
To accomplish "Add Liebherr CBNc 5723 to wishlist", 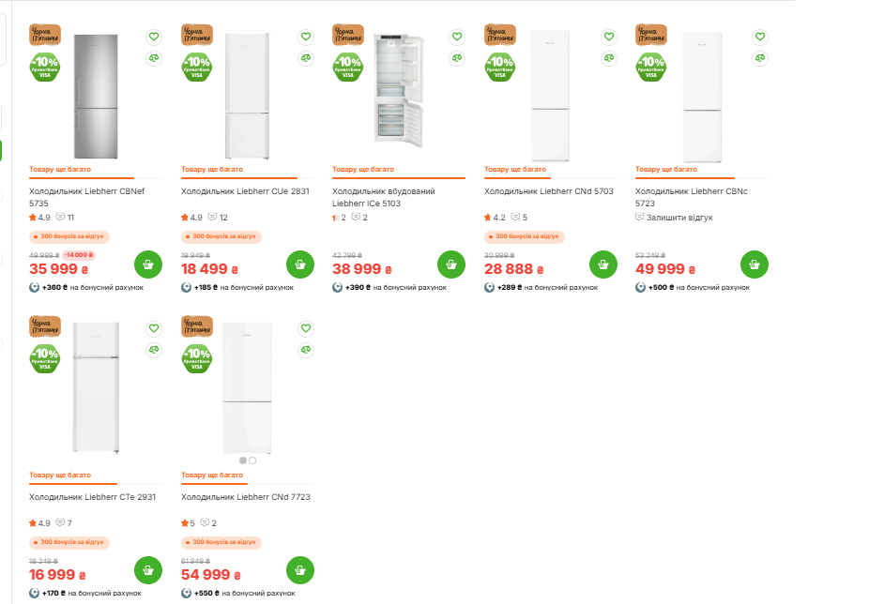I will tap(759, 37).
